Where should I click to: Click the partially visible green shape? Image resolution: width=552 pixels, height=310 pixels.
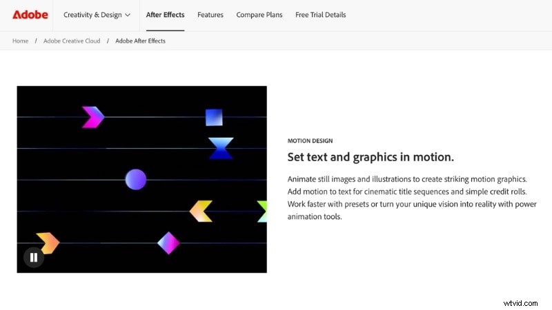(x=262, y=211)
